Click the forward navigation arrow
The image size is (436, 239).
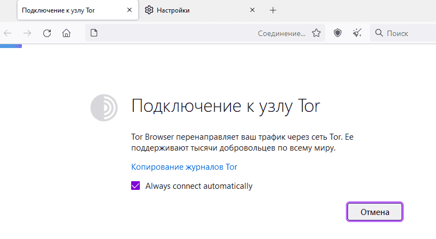coord(27,33)
